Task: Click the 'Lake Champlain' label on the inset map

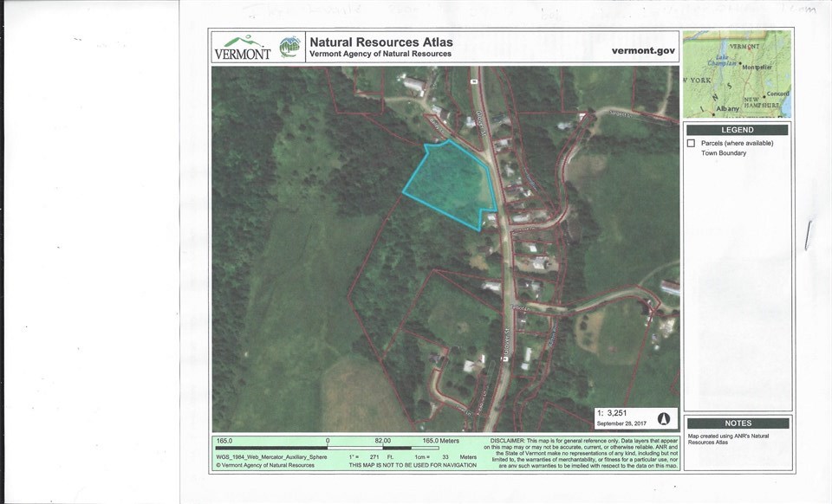Action: pyautogui.click(x=722, y=60)
